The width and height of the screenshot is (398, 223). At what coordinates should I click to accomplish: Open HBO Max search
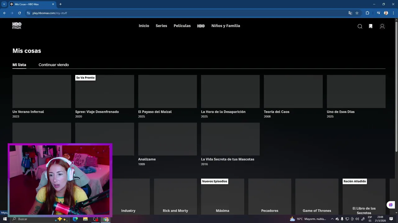[360, 26]
